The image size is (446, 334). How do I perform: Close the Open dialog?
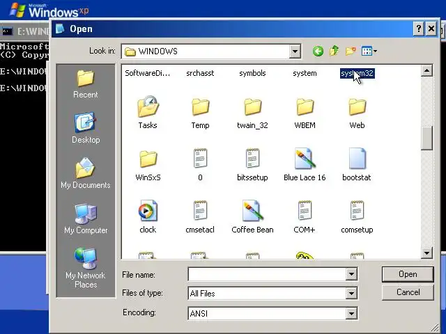click(x=431, y=29)
